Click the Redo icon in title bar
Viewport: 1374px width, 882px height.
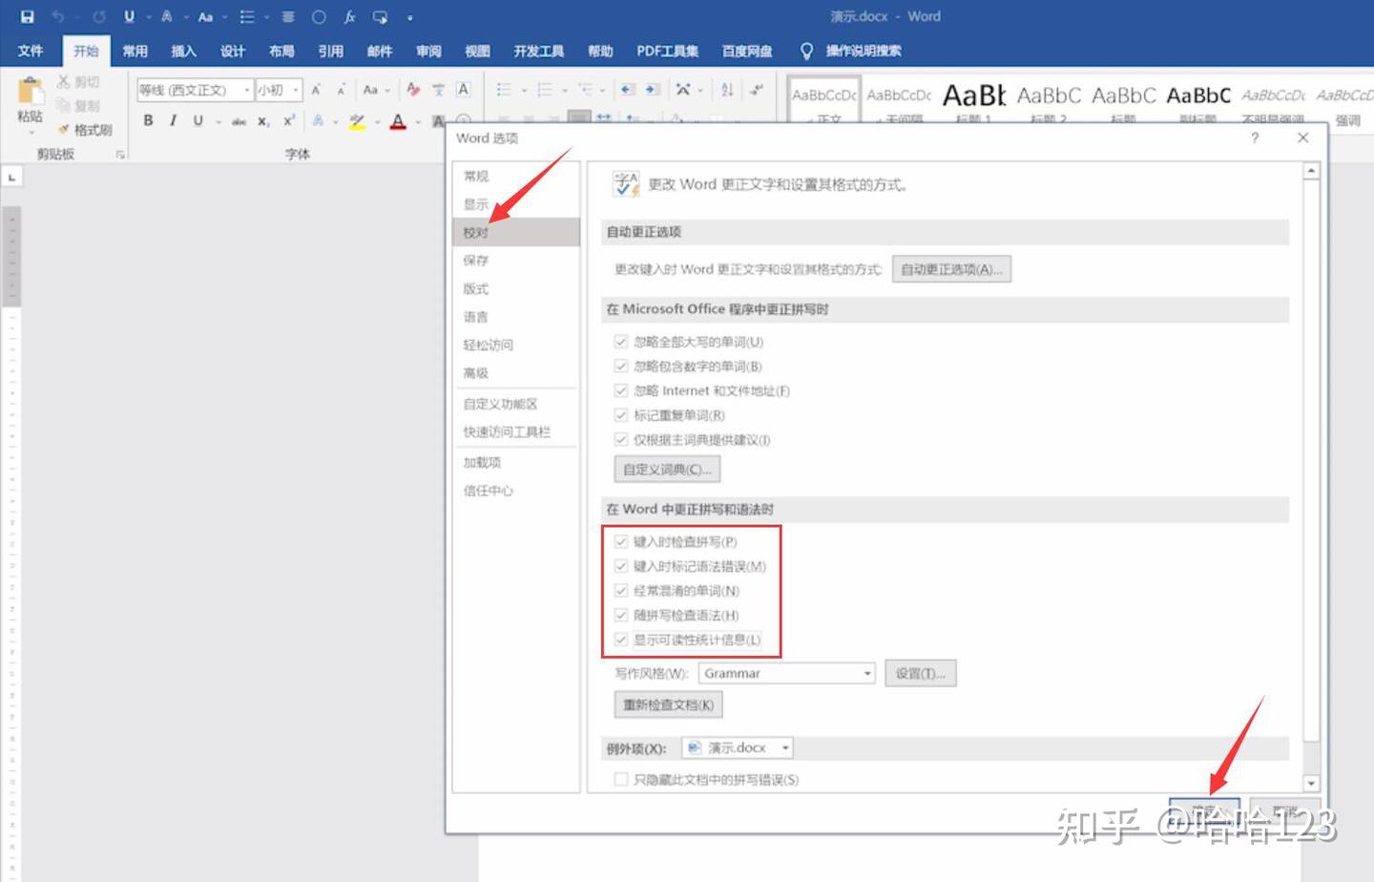[98, 16]
